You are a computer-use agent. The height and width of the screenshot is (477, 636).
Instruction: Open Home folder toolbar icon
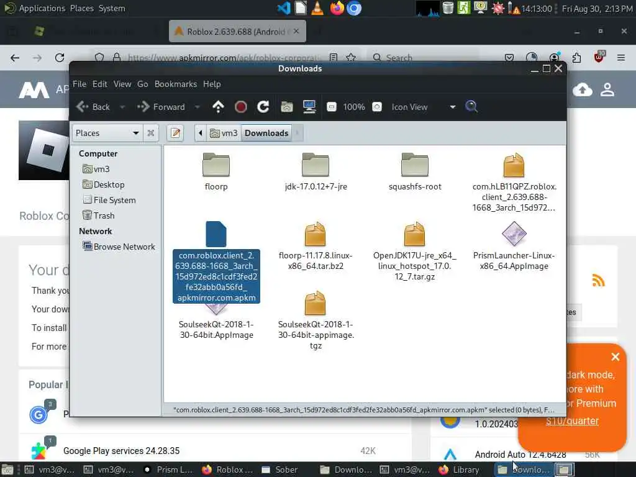pyautogui.click(x=287, y=107)
